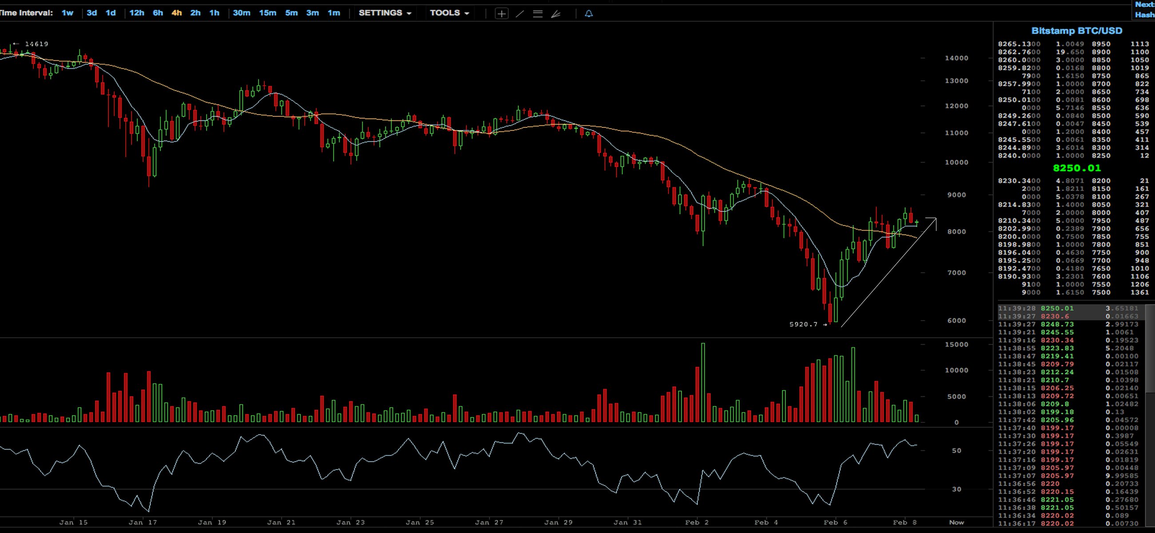1155x533 pixels.
Task: Click the Next link at top right
Action: 1145,4
